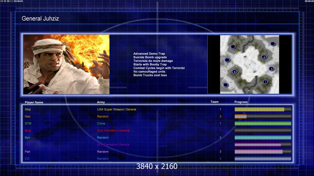
Task: Click the 'Player Name' column header
Action: tap(34, 102)
